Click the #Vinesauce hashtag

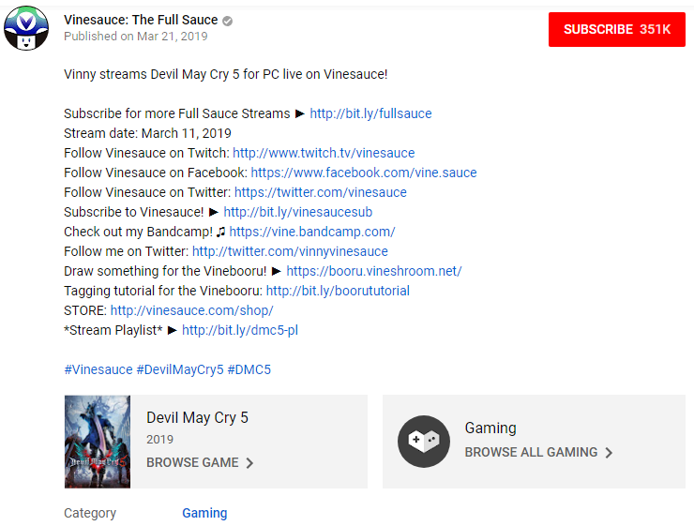98,369
